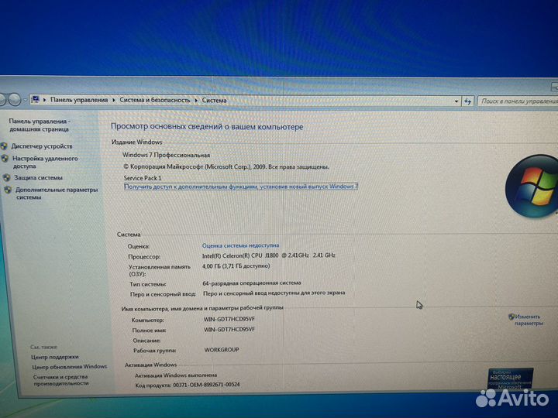Viewport: 558px width, 418px height.
Task: Click Оценка системы недоступна link
Action: tap(240, 245)
